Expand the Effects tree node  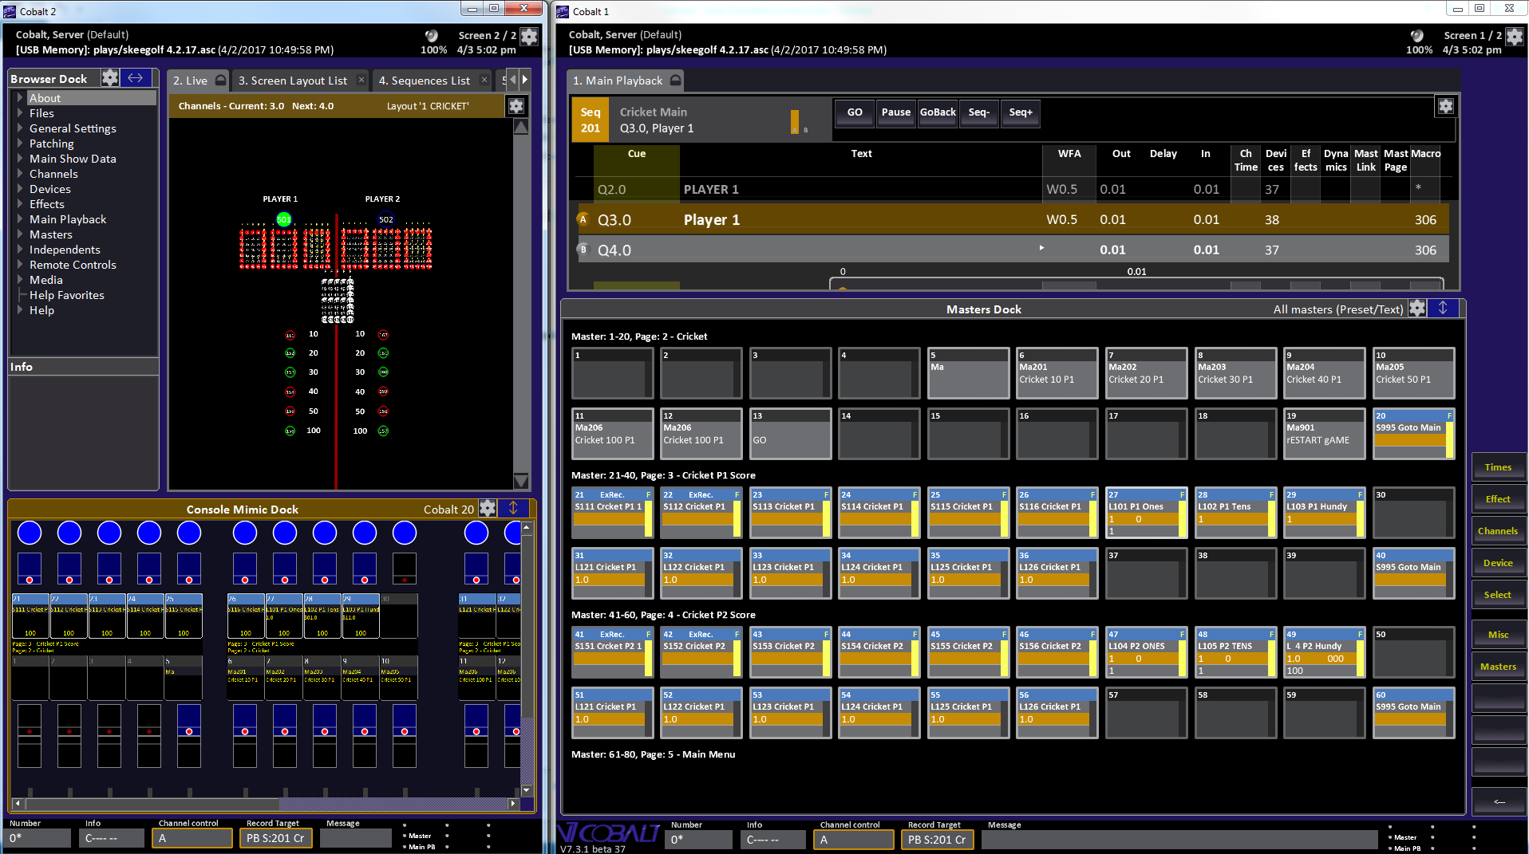tap(20, 204)
